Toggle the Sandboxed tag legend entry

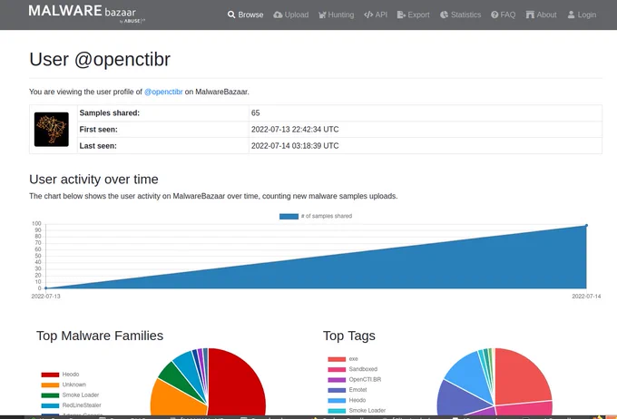pyautogui.click(x=353, y=369)
